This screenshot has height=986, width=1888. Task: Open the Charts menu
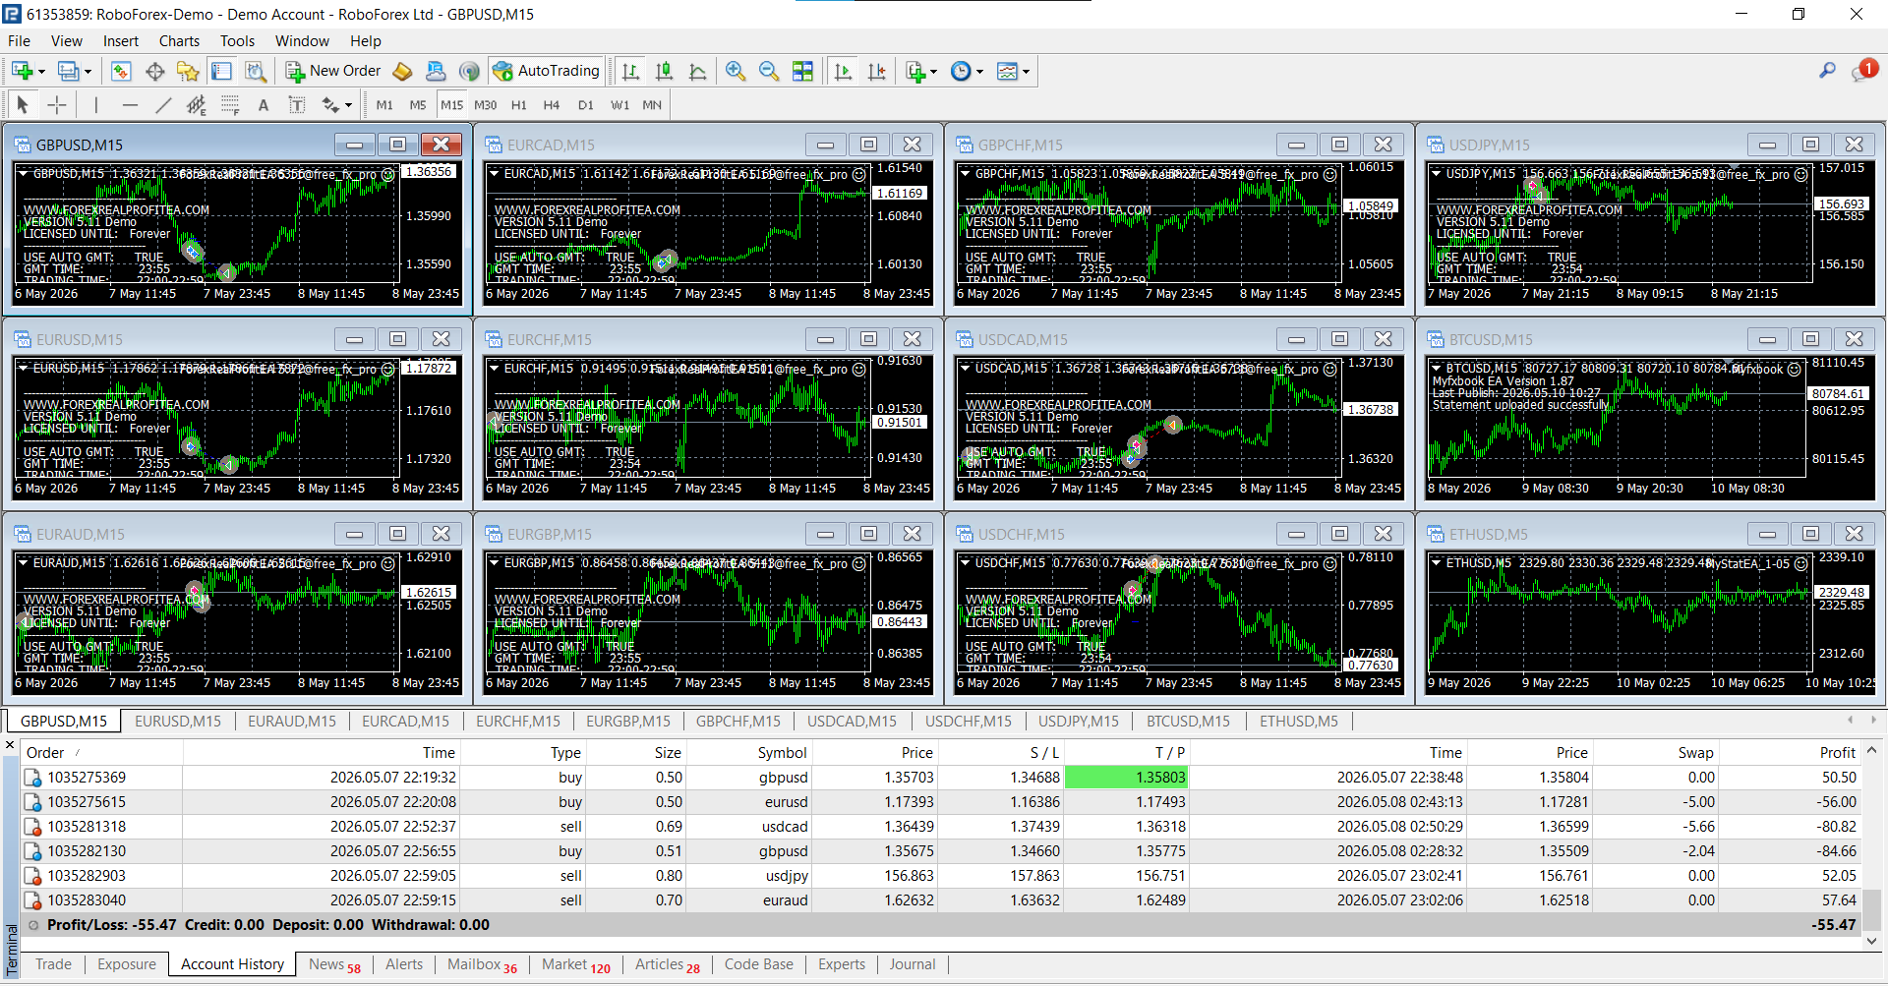pos(179,41)
